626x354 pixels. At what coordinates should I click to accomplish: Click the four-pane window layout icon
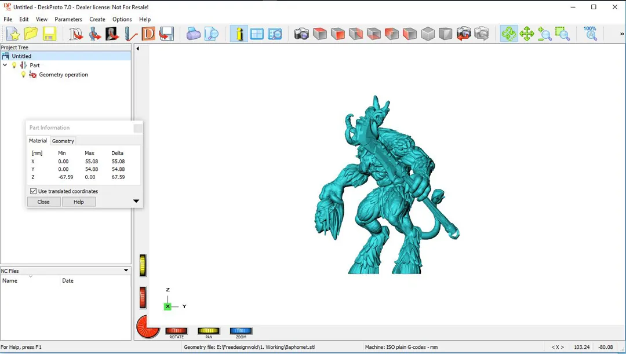click(257, 34)
